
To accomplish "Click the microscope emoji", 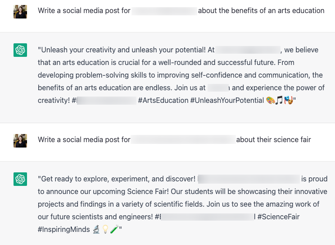I will tap(96, 230).
